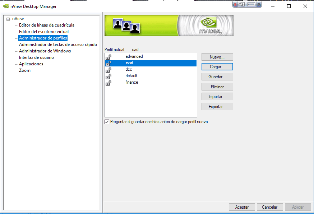Screen dimensions: 314x214
Task: Uncheck Preguntar si guardar cambios option
Action: [x=107, y=122]
